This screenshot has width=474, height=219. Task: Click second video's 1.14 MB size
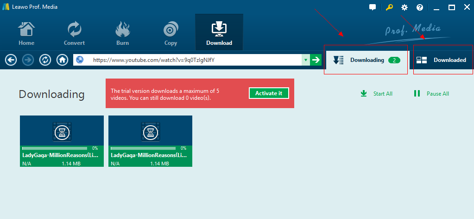click(159, 164)
